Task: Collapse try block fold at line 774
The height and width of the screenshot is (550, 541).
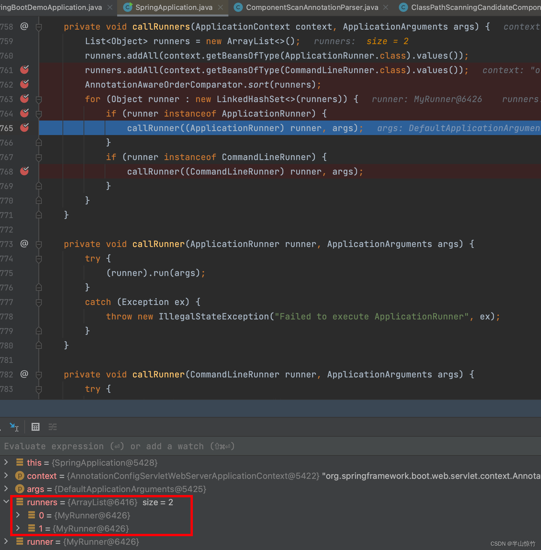Action: (x=39, y=259)
